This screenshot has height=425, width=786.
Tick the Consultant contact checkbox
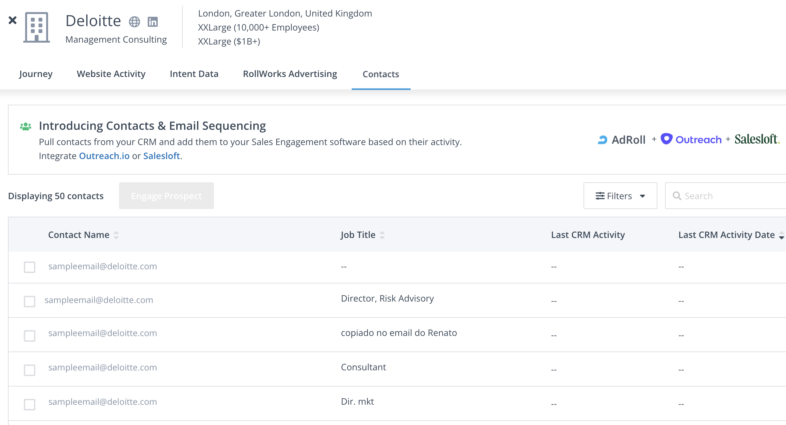(30, 370)
